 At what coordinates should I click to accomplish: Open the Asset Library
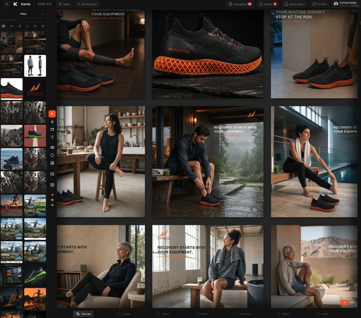point(295,4)
